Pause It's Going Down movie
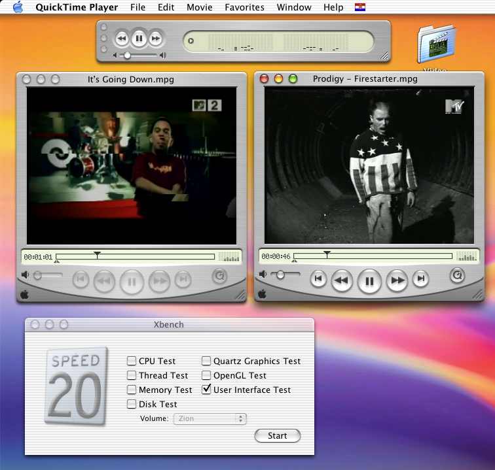The image size is (495, 470). pyautogui.click(x=132, y=282)
